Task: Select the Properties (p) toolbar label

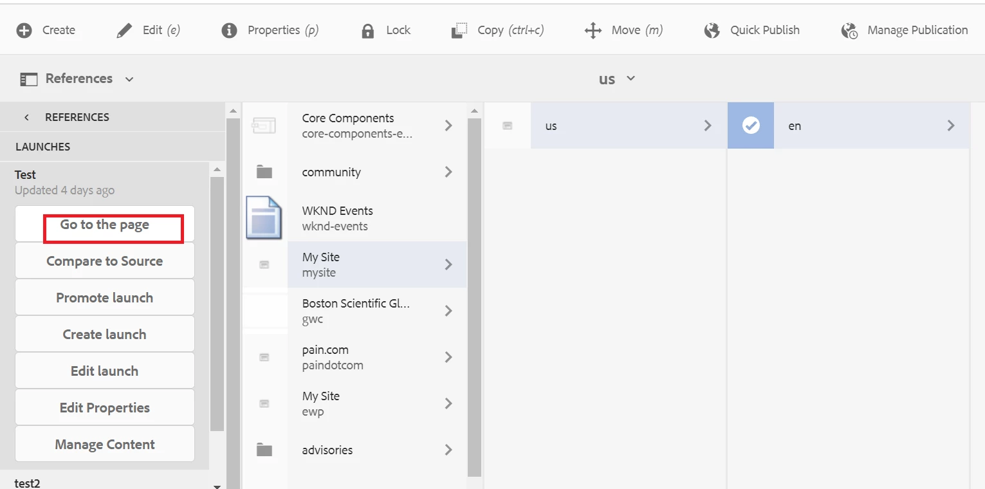Action: 283,30
